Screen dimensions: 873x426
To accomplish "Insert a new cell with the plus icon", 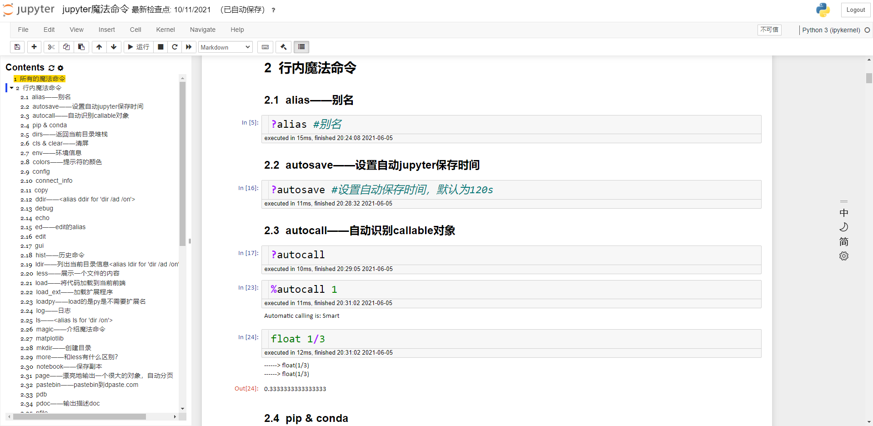I will pyautogui.click(x=34, y=47).
